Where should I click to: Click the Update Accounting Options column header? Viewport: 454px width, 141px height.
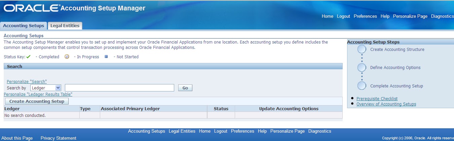[x=289, y=109]
